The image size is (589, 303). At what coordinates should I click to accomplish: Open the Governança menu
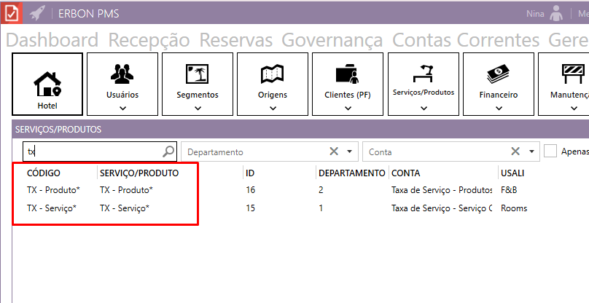click(332, 40)
